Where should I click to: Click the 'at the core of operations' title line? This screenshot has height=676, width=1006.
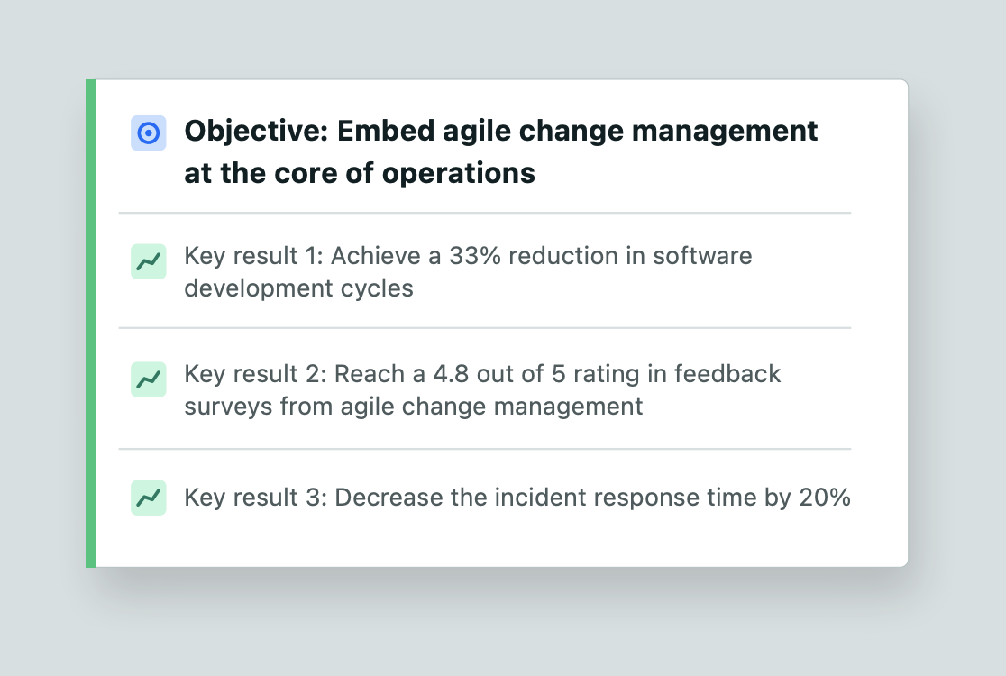click(360, 173)
